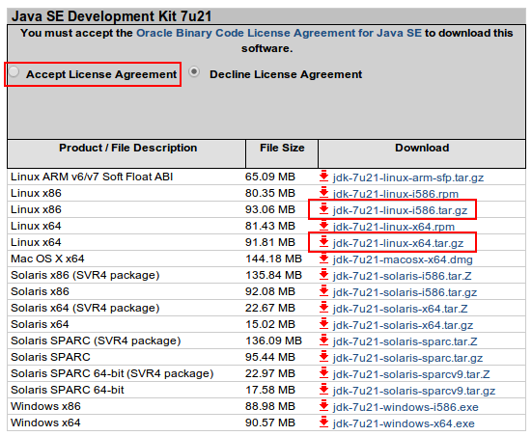Click Solaris SPARC 64-bit (SVR4 package) description
532x436 pixels.
[112, 373]
